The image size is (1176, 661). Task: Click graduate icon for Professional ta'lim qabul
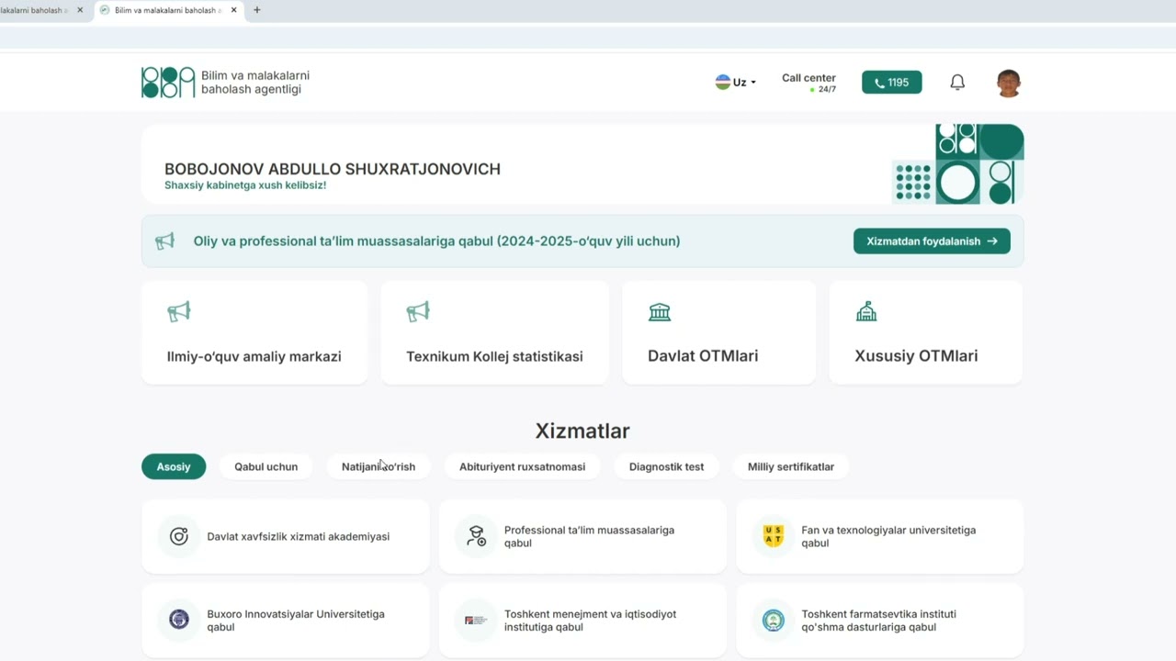(x=476, y=536)
